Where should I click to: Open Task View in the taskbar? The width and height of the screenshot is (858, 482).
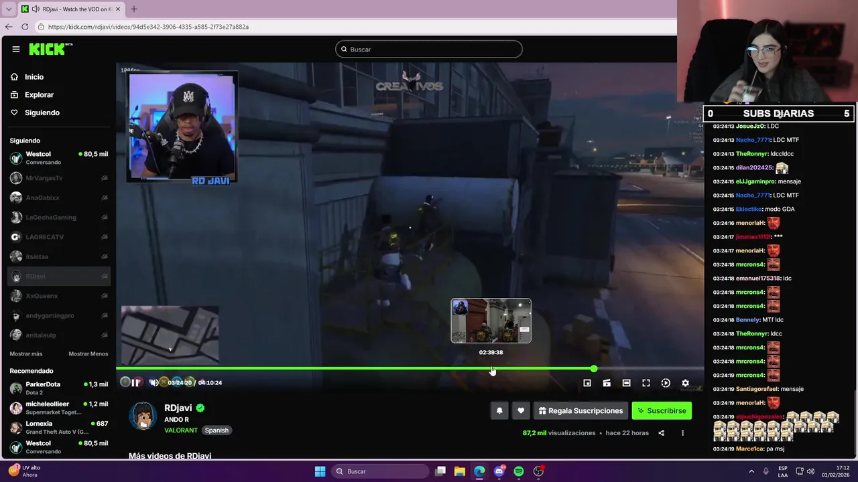pos(440,471)
